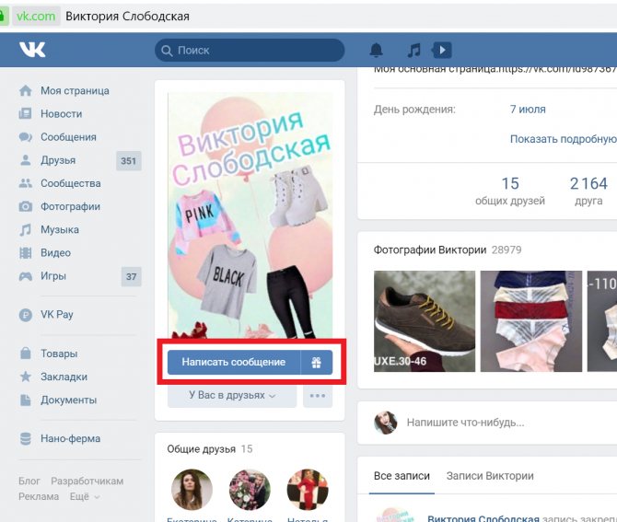Expand the Ещё footer menu

84,496
